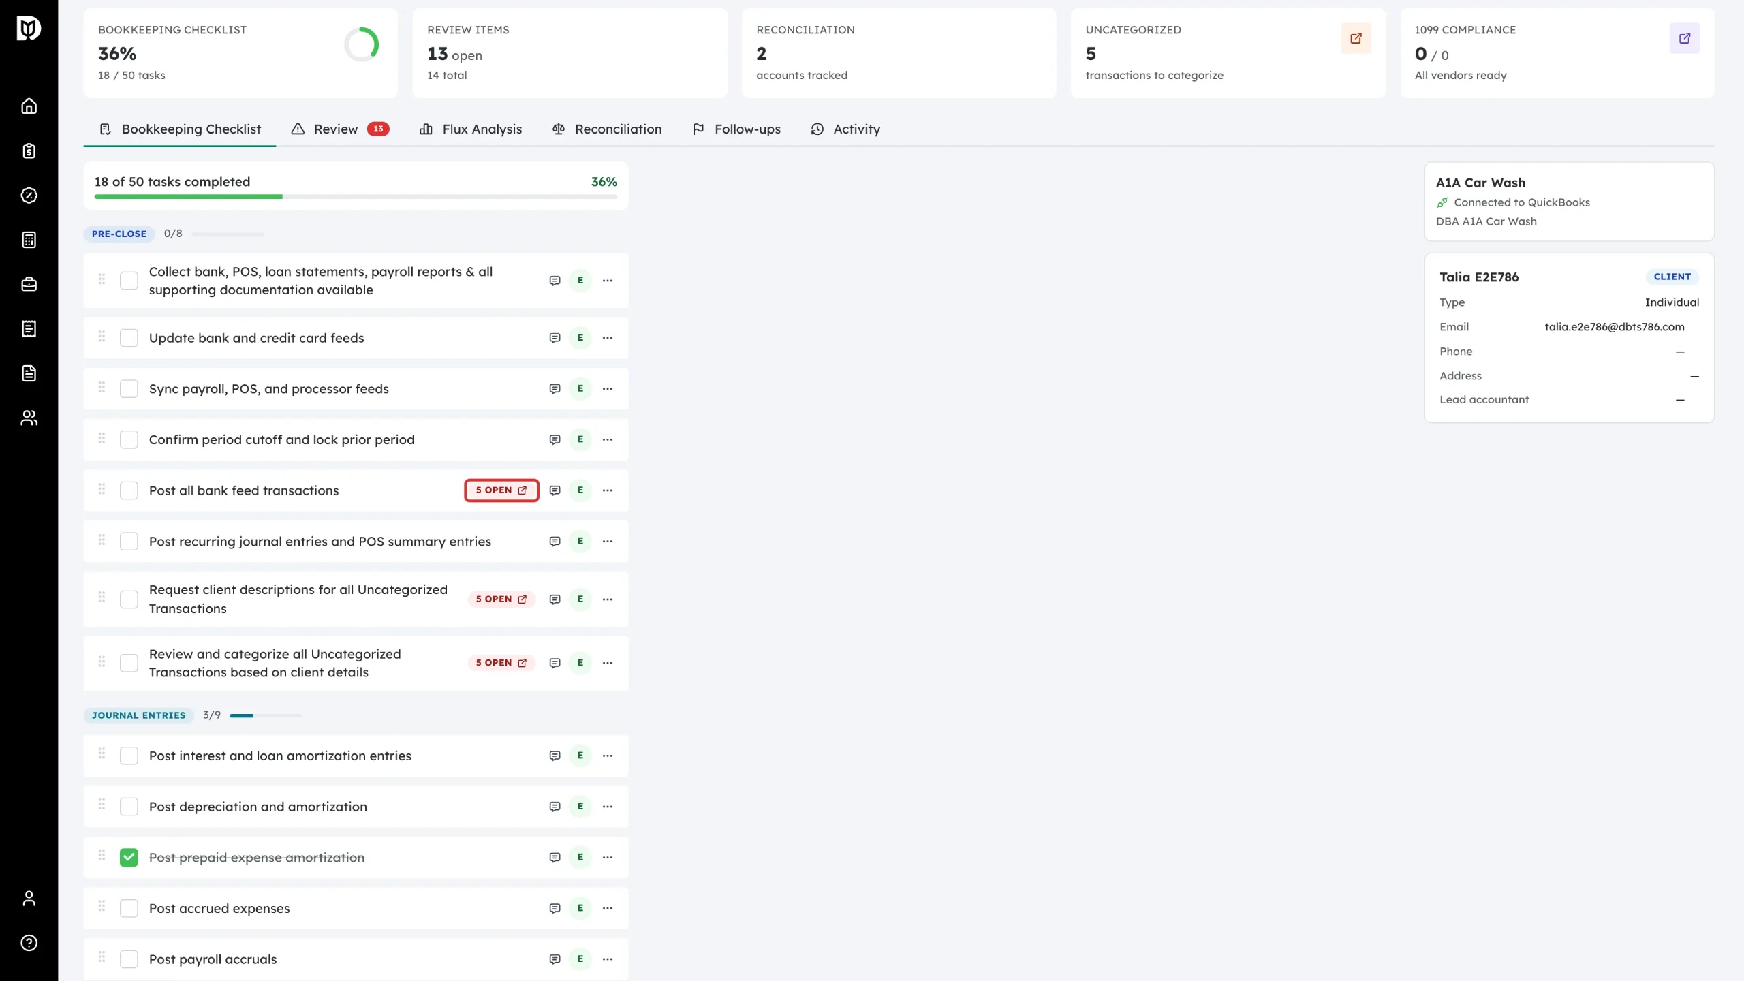Switch to the Reconciliation tab
1744x981 pixels.
[606, 129]
